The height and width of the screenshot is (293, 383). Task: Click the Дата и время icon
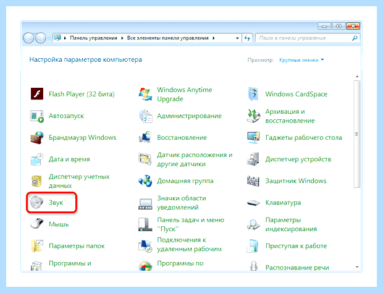click(x=37, y=159)
